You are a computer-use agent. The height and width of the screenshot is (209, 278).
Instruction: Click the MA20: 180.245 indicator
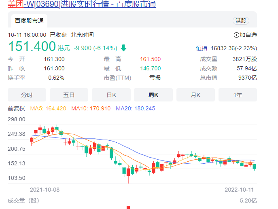[136, 108]
